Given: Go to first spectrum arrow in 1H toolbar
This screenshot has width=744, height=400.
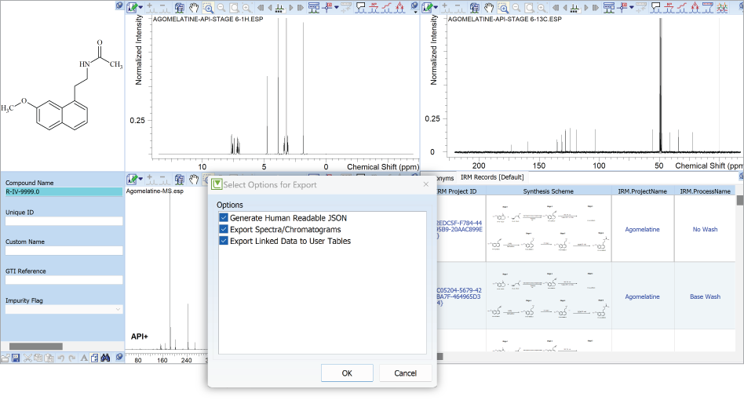Looking at the screenshot, I should pyautogui.click(x=261, y=8).
